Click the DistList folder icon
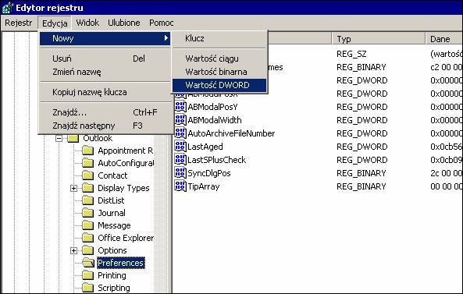Viewport: 463px width, 294px height. click(x=87, y=200)
